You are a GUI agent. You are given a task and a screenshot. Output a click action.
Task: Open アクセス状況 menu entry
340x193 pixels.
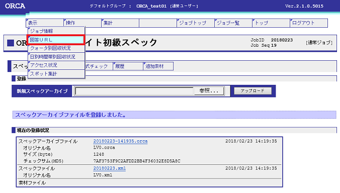56,65
